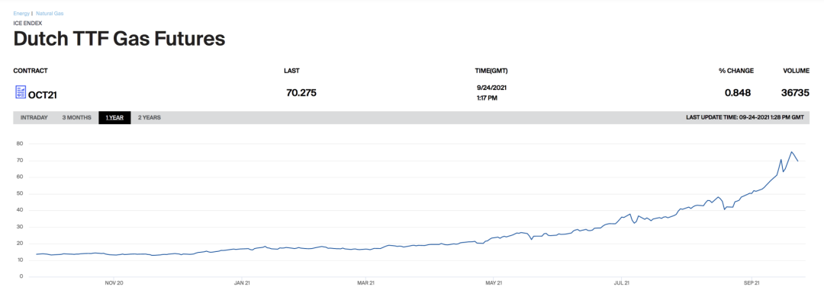
Task: Select the 1 Year chart tab
Action: [114, 117]
